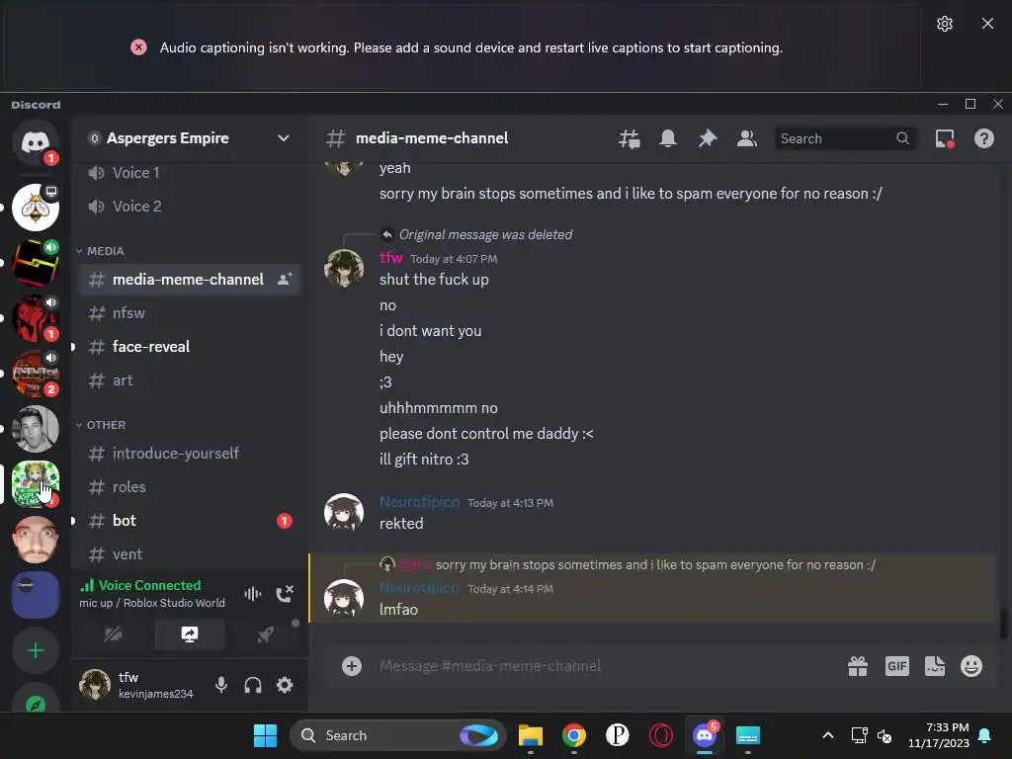Open the GIF picker

click(896, 665)
